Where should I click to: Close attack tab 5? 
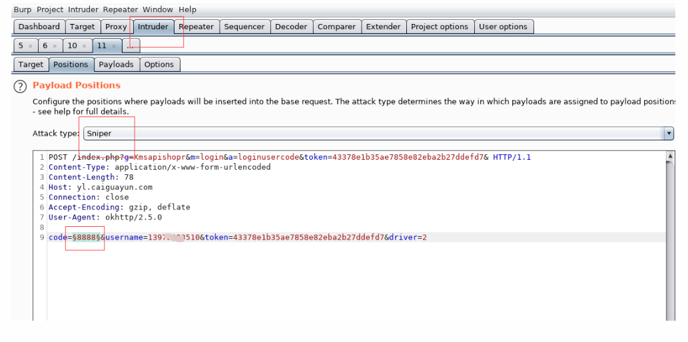point(30,46)
